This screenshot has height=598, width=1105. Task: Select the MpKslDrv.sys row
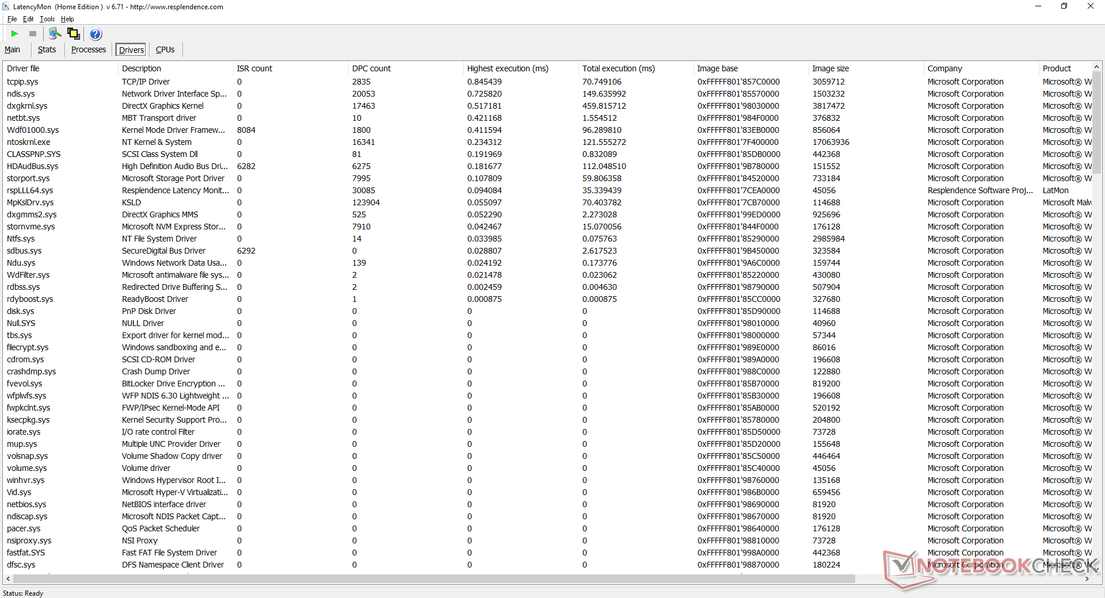coord(547,202)
